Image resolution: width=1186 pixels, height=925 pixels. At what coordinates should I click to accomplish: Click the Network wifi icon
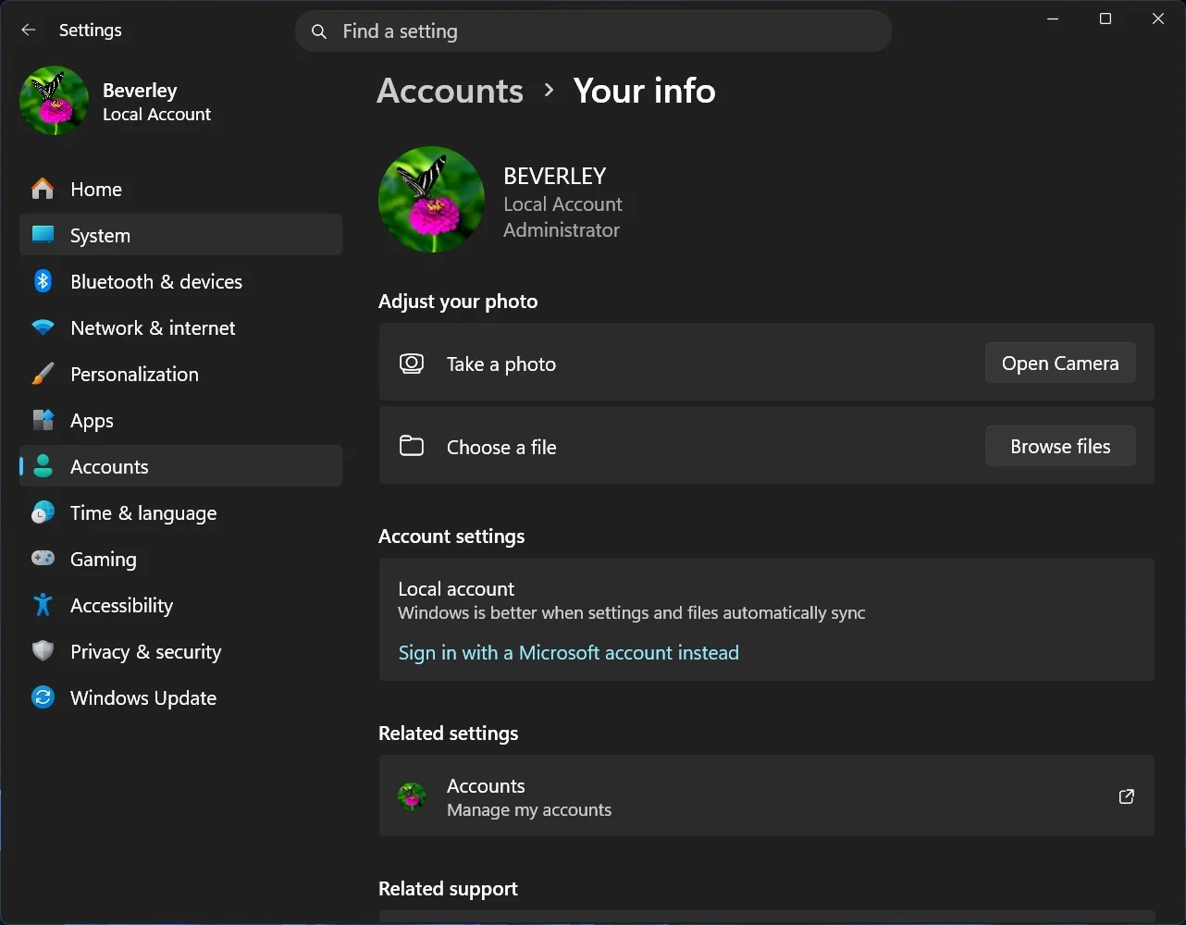(x=43, y=328)
